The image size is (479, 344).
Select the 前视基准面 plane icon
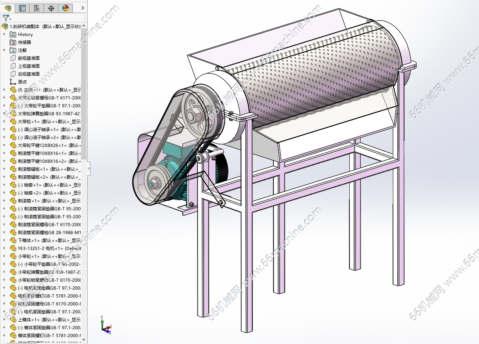(13, 58)
